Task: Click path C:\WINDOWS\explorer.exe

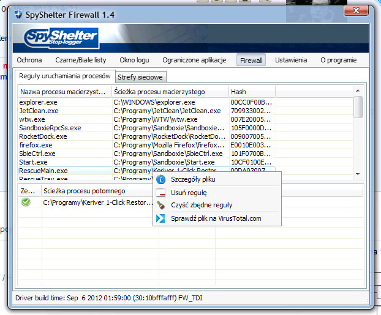Action: coord(154,102)
